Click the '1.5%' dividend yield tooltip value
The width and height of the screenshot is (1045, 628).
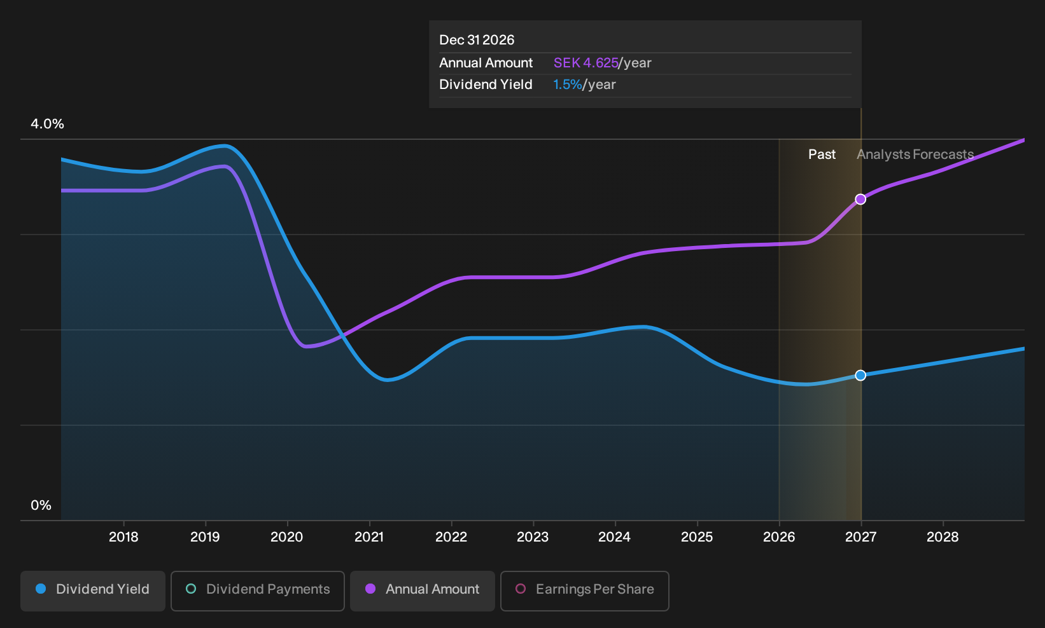[x=568, y=85]
